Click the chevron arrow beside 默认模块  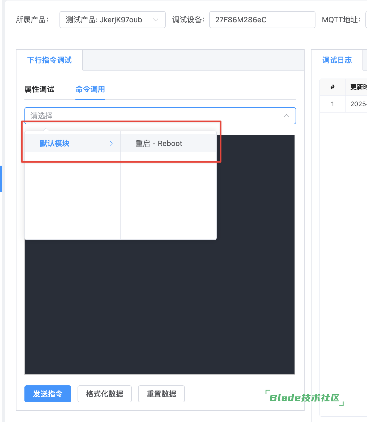click(111, 143)
